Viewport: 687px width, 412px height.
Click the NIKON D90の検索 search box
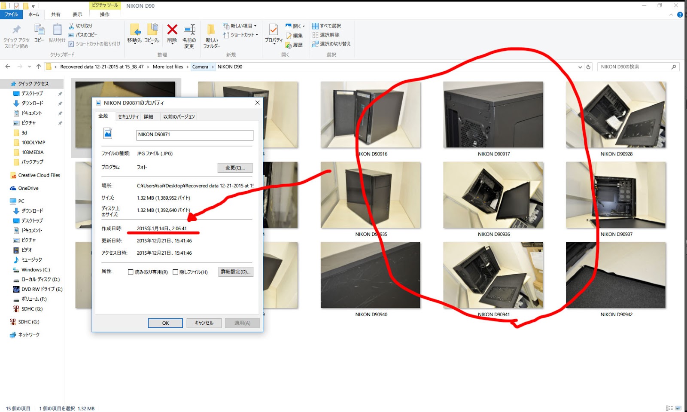638,67
